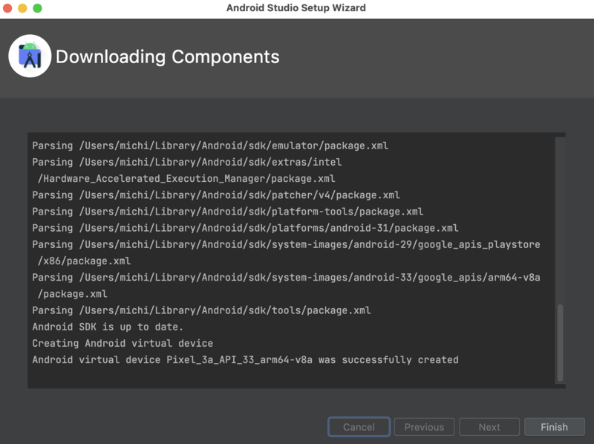Click the android-33/google_apis/arm64-v8a parsing line
The image size is (594, 444).
[x=286, y=277]
